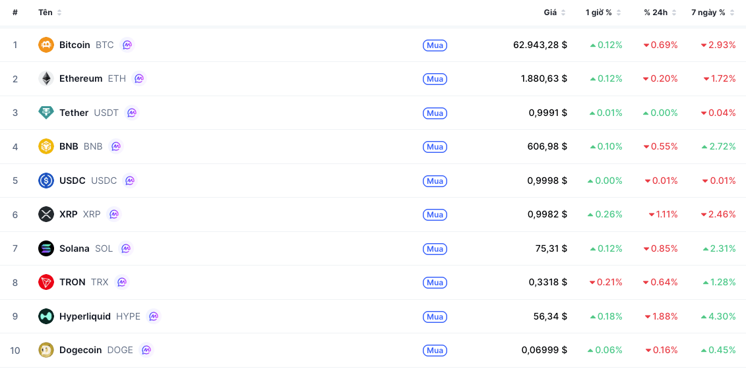746x369 pixels.
Task: Click the Solana coin logo
Action: (46, 248)
